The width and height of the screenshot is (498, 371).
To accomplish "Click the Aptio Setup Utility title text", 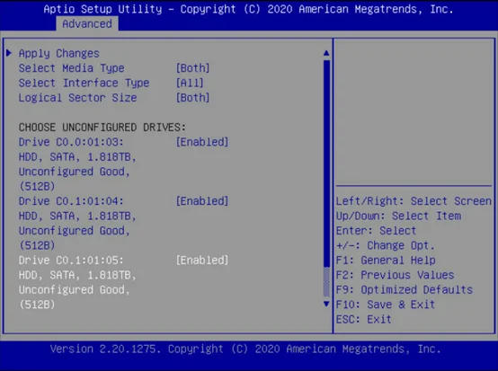I will pos(248,9).
